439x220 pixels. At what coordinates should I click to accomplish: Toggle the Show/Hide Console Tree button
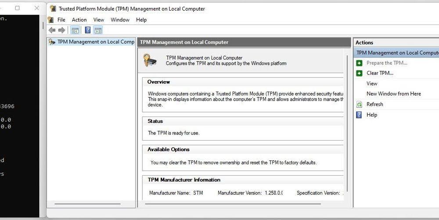[75, 30]
